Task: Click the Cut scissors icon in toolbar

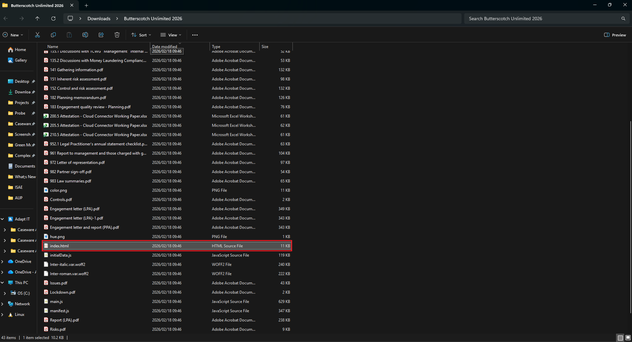Action: pyautogui.click(x=37, y=35)
